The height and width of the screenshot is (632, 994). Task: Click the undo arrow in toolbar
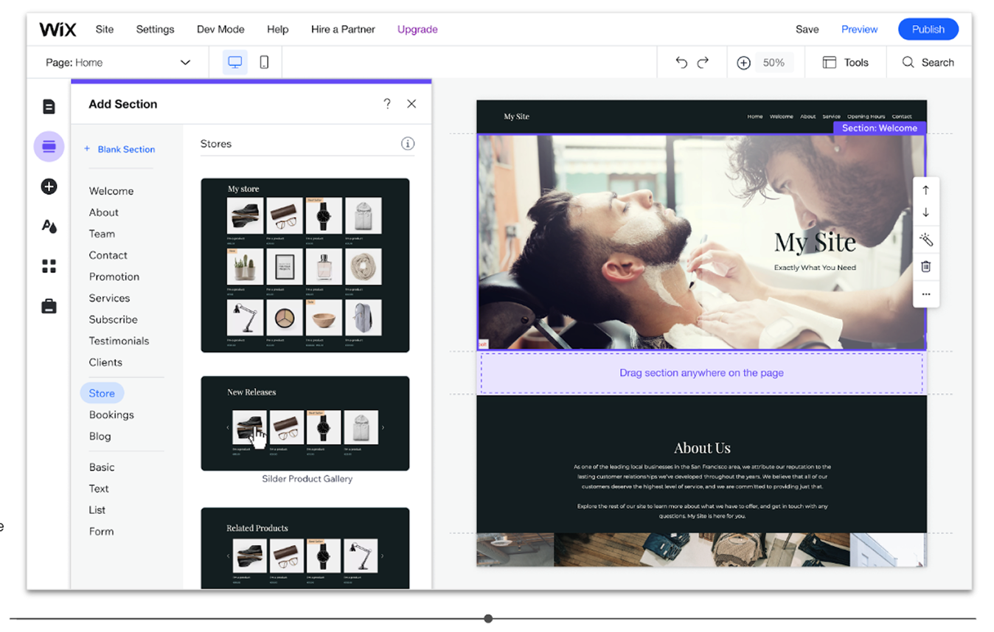coord(681,63)
